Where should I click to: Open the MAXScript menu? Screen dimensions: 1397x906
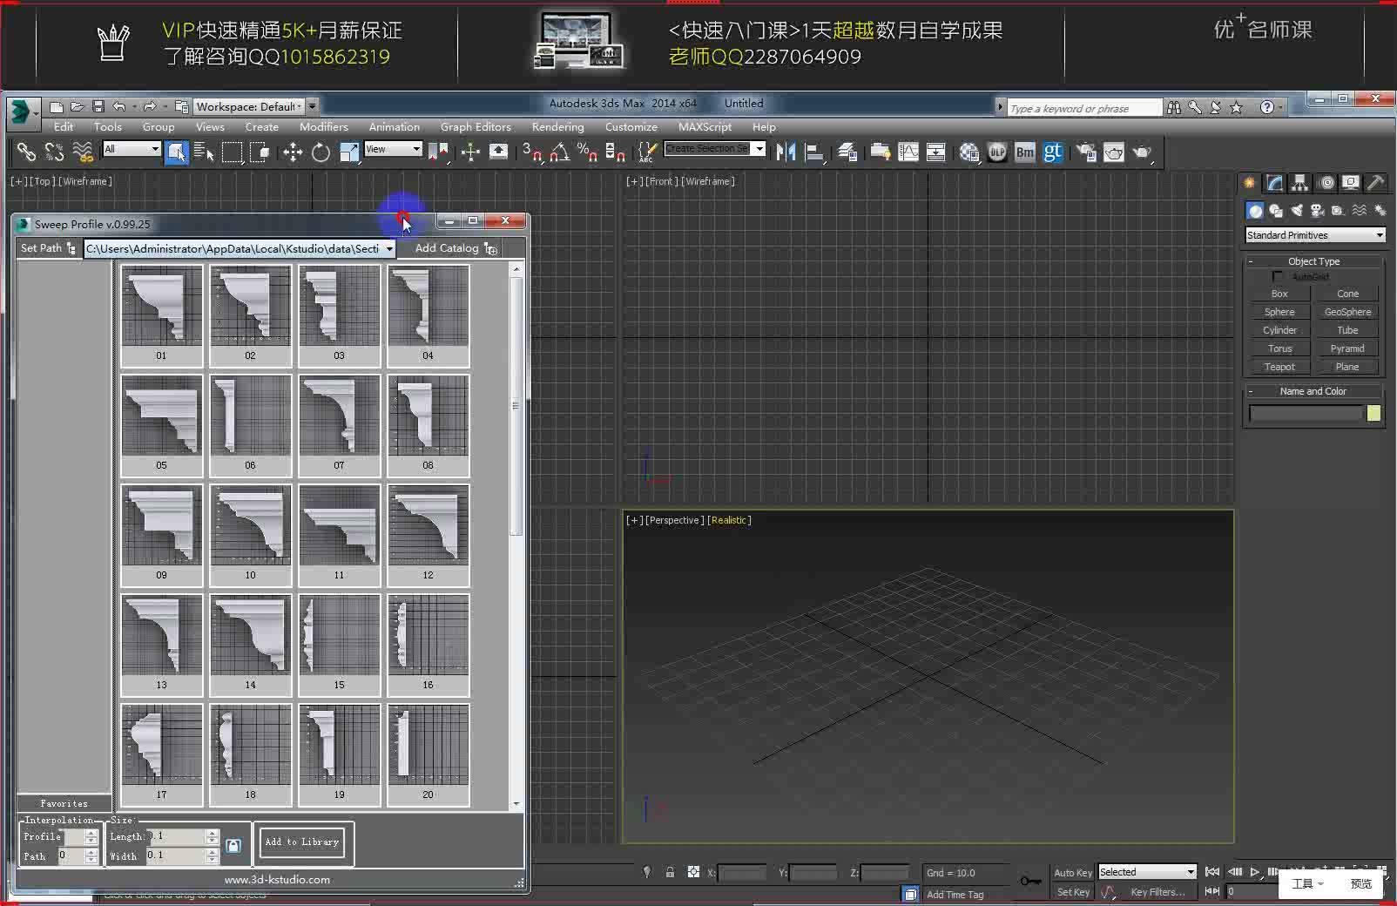click(x=705, y=127)
